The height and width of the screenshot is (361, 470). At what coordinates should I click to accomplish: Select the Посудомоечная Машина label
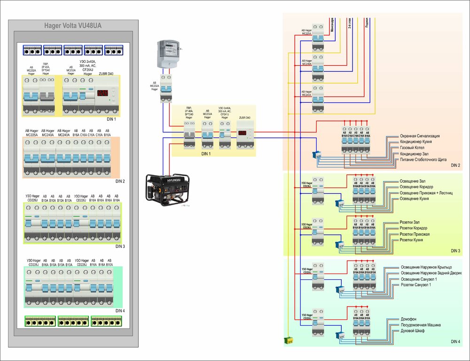(x=421, y=325)
